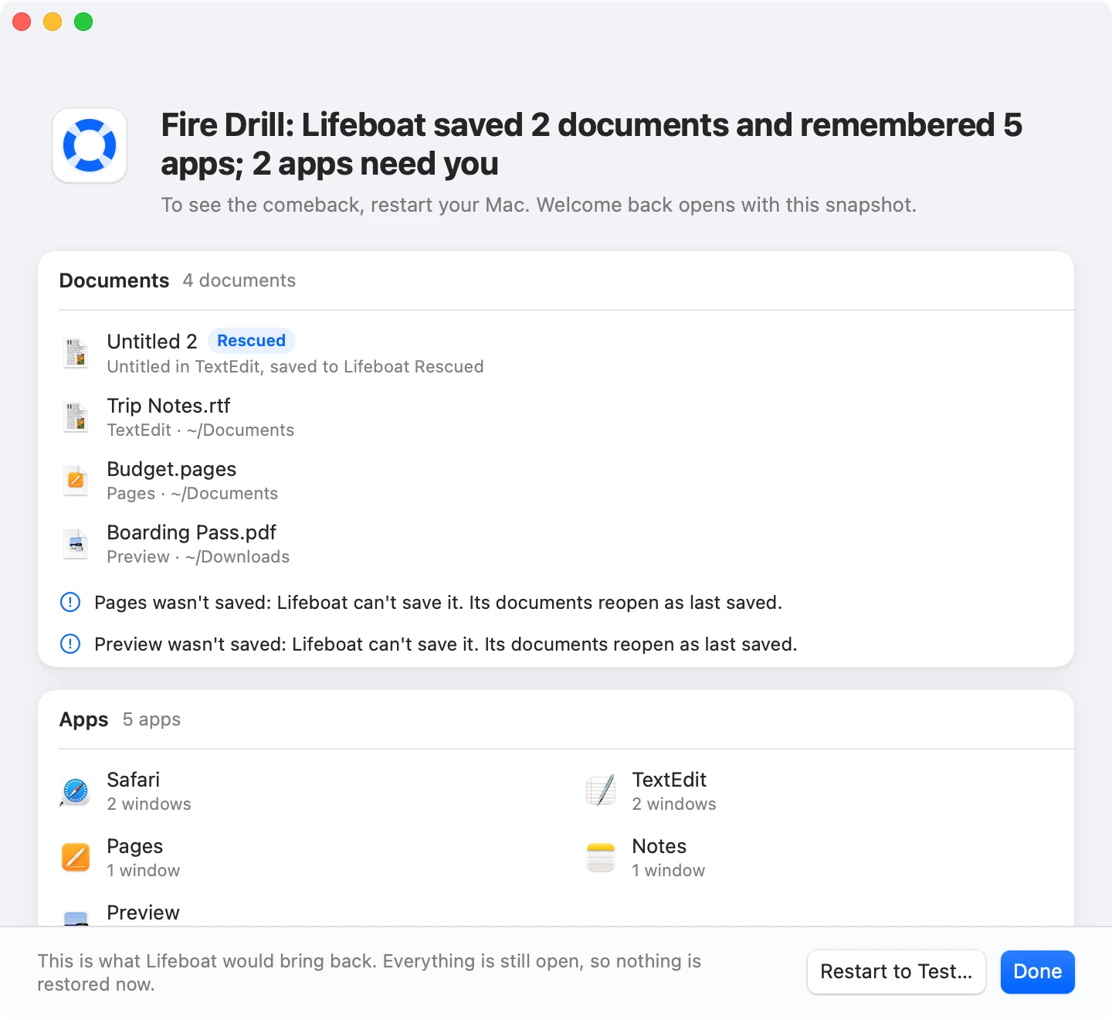Click the TextEdit app icon in Apps
This screenshot has width=1112, height=1020.
point(601,791)
